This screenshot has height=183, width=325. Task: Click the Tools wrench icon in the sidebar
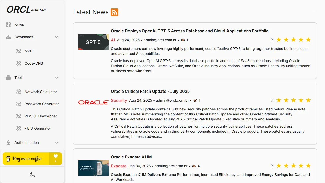[x=8, y=78]
